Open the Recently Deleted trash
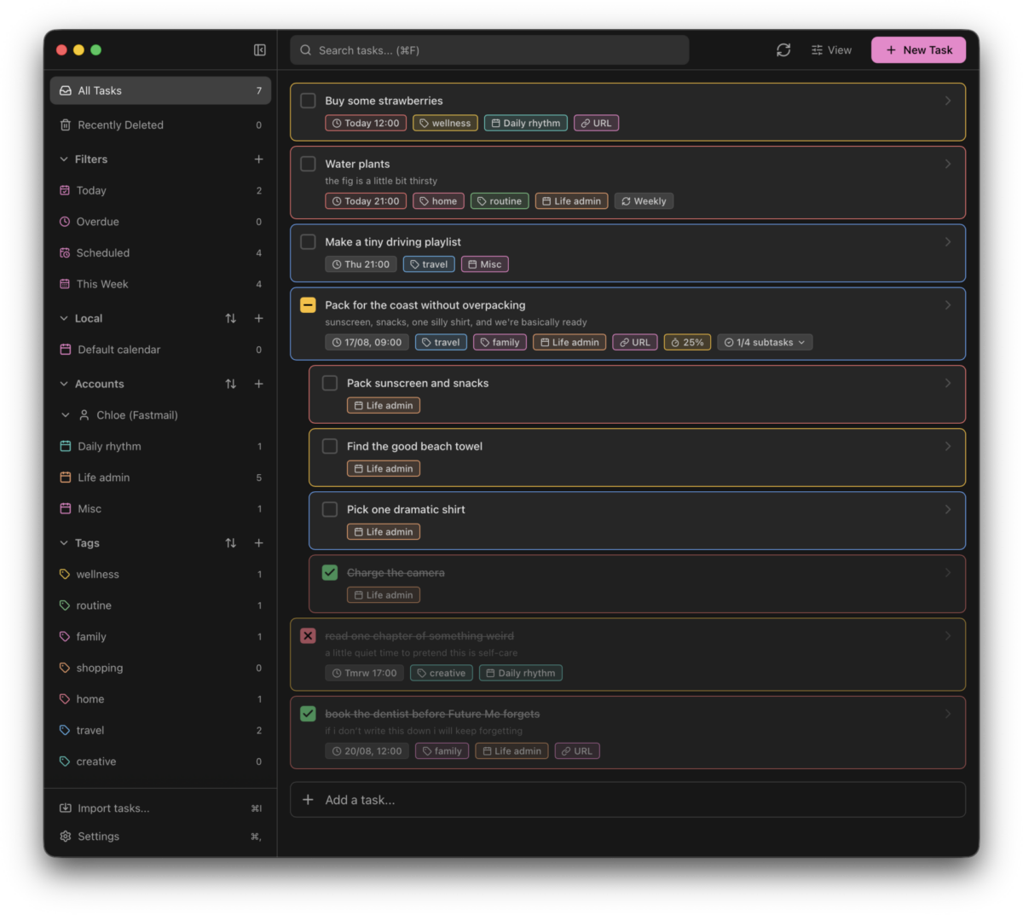This screenshot has height=915, width=1023. click(x=160, y=125)
